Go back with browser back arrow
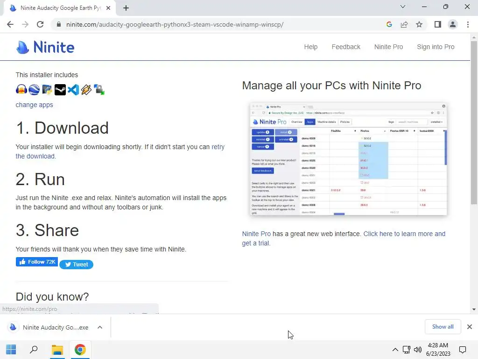478x359 pixels. point(10,24)
